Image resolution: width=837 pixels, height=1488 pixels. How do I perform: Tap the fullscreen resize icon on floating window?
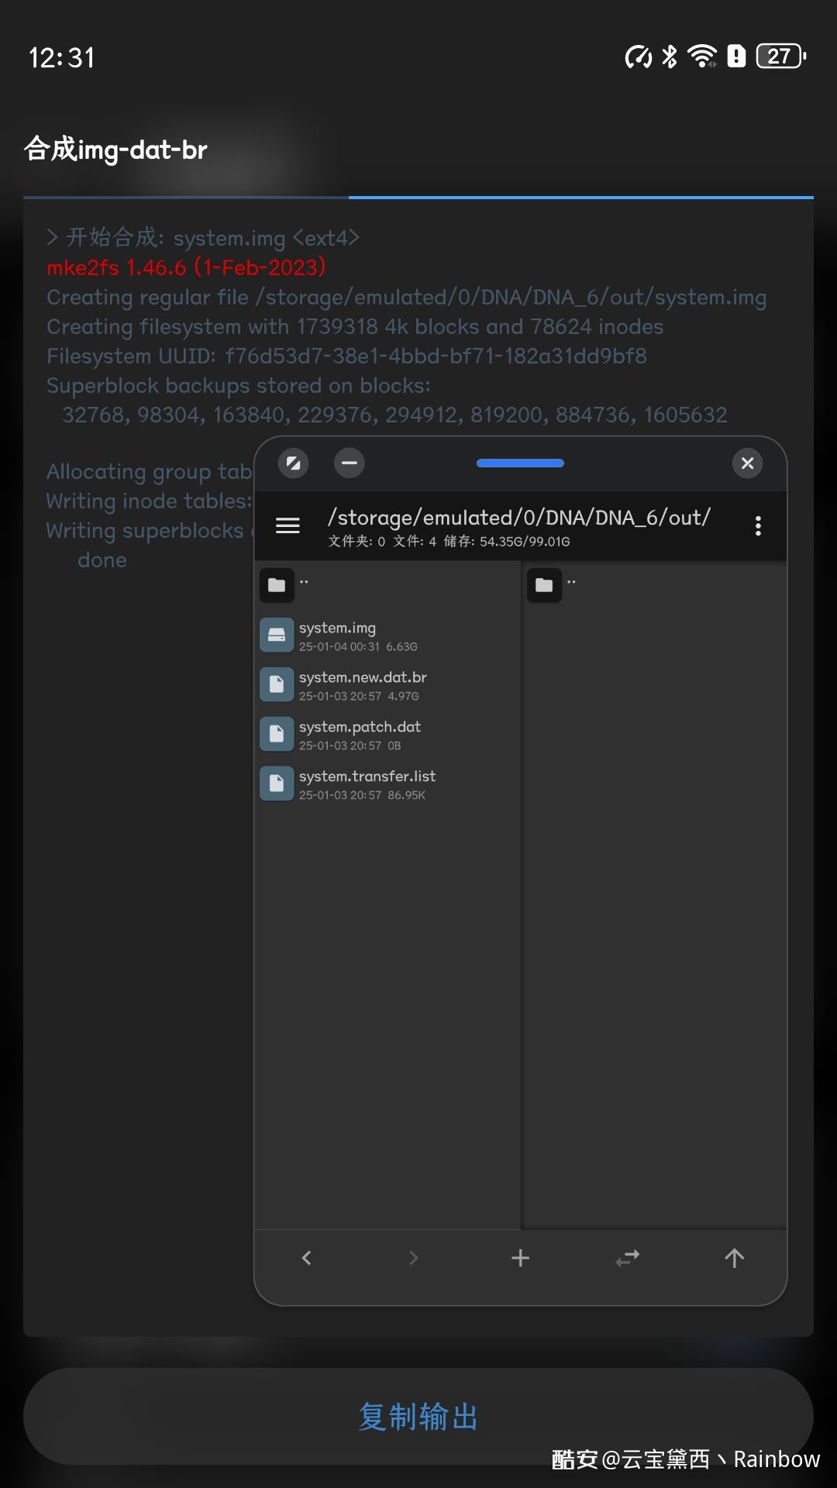click(x=294, y=463)
